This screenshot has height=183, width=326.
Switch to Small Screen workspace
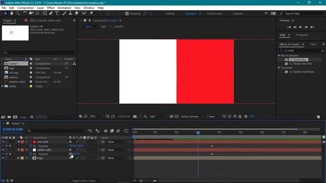coord(214,14)
